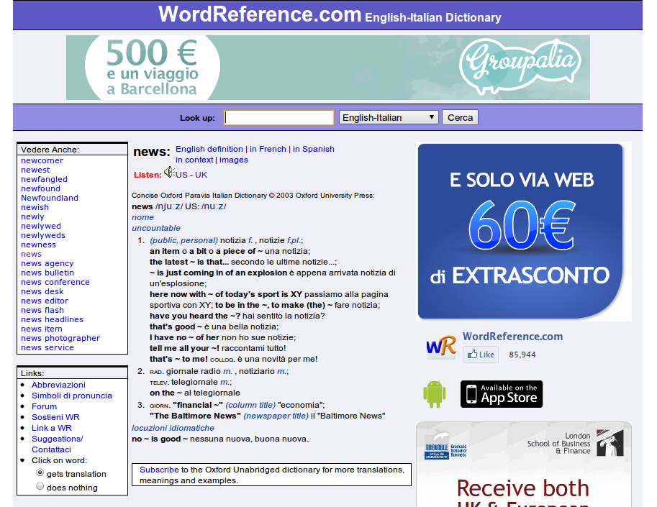Screen dimensions: 657x507
Task: Click the Cerca search button
Action: click(460, 118)
